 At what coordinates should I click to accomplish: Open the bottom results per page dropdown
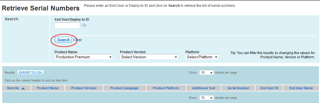207,98
